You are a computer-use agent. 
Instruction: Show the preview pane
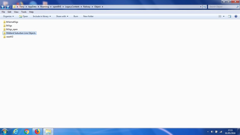[x=229, y=16]
